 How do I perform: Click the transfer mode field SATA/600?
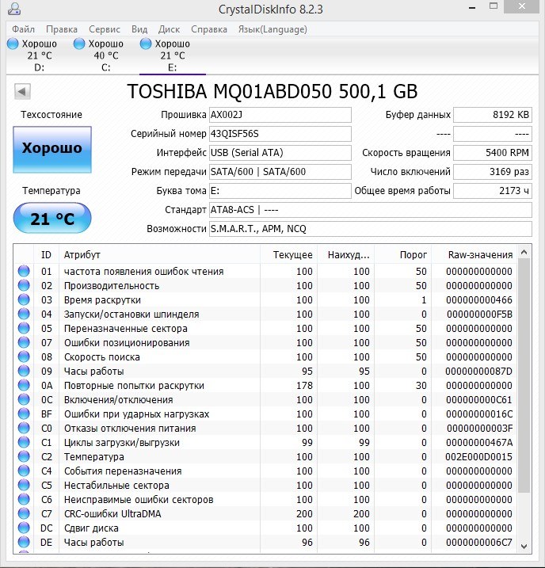tap(280, 172)
